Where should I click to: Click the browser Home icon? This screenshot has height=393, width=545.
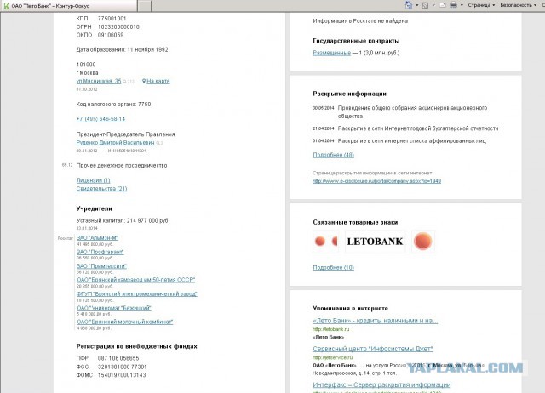[409, 5]
